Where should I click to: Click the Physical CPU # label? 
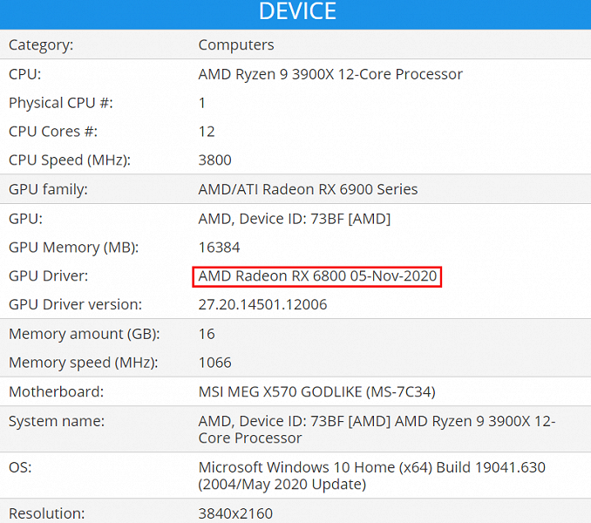tap(60, 103)
